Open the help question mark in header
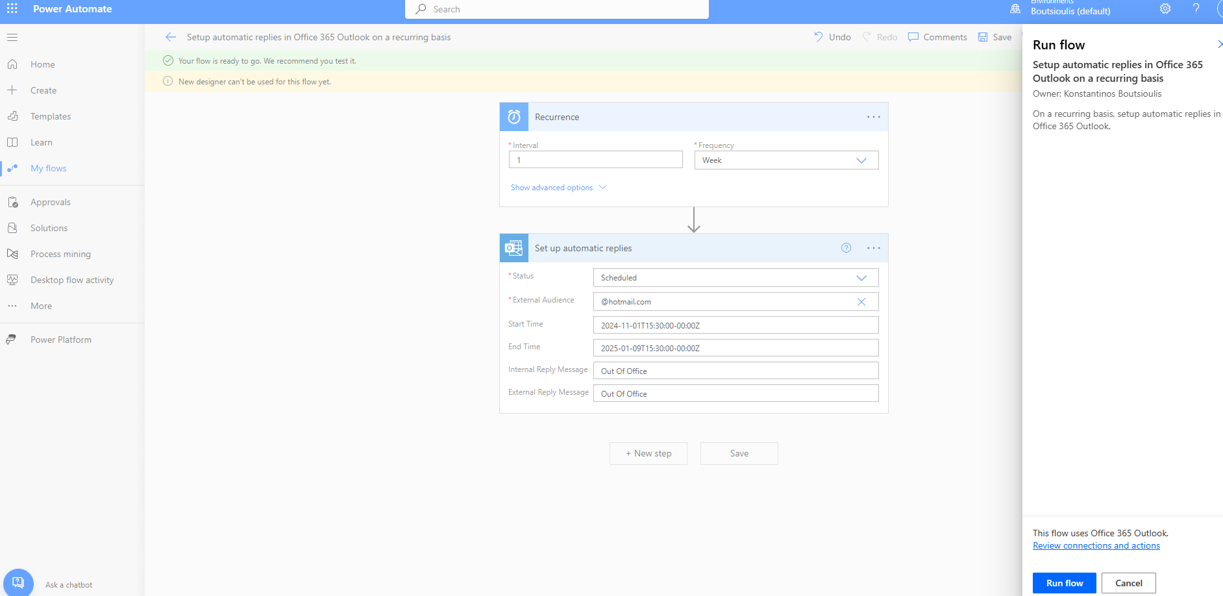 [x=1196, y=8]
